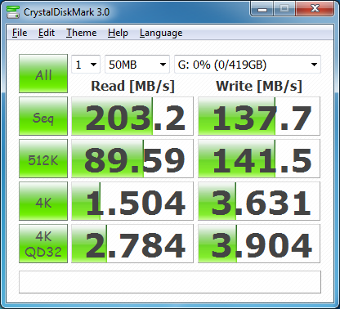Expand the 50MB test size dropdown

pyautogui.click(x=137, y=65)
